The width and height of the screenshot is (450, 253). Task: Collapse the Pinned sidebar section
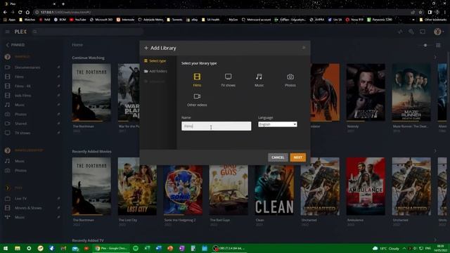[x=15, y=45]
